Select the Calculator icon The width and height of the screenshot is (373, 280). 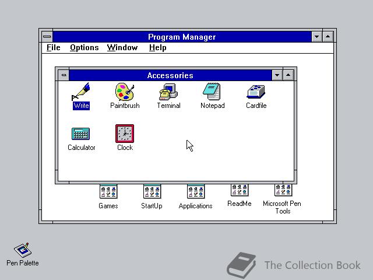click(81, 134)
